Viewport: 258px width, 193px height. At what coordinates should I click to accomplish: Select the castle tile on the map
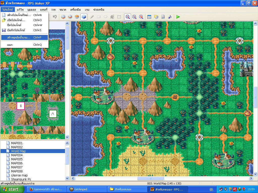tap(246, 69)
